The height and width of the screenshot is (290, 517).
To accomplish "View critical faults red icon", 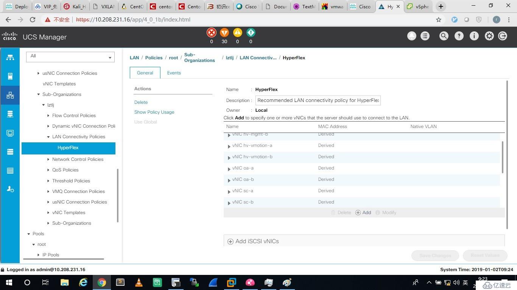I will click(212, 32).
